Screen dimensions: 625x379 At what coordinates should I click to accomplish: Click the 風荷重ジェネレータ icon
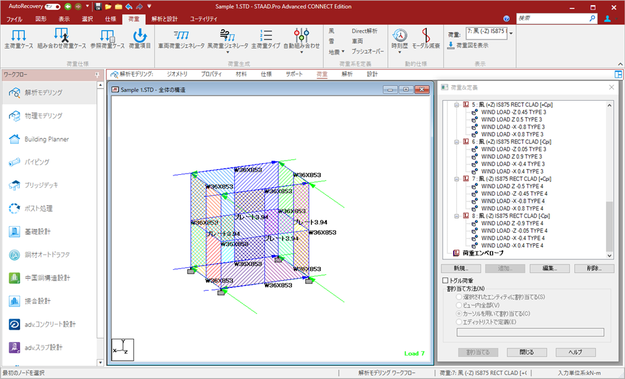click(x=228, y=35)
